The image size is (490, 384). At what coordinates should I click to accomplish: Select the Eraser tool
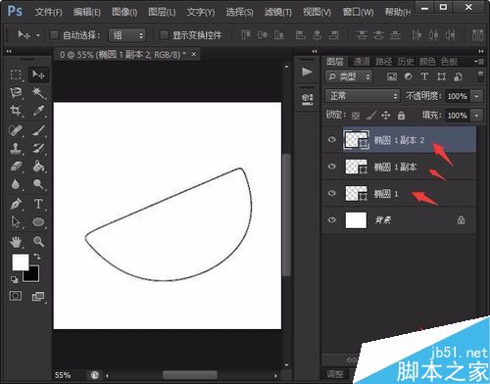[16, 167]
